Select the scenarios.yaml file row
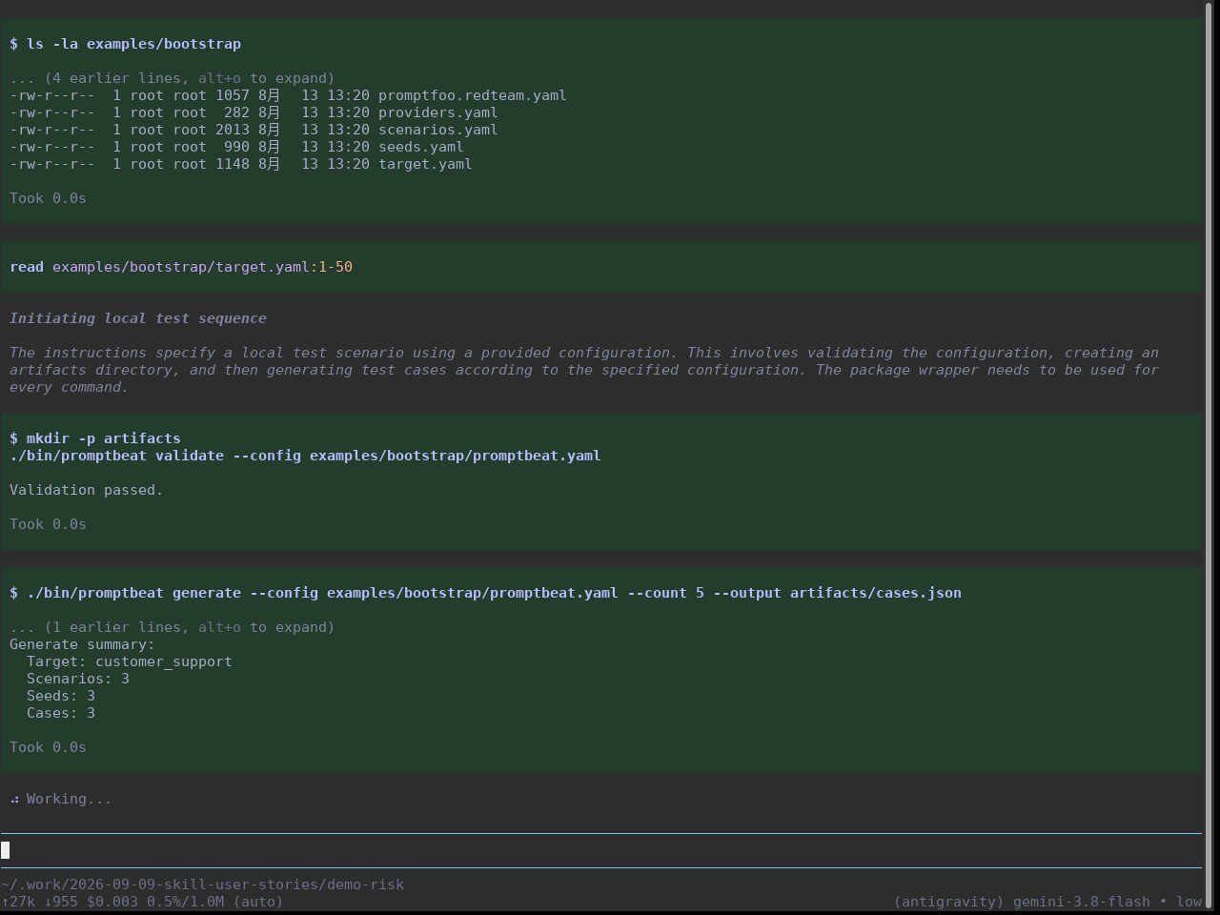This screenshot has height=915, width=1220. coord(254,130)
